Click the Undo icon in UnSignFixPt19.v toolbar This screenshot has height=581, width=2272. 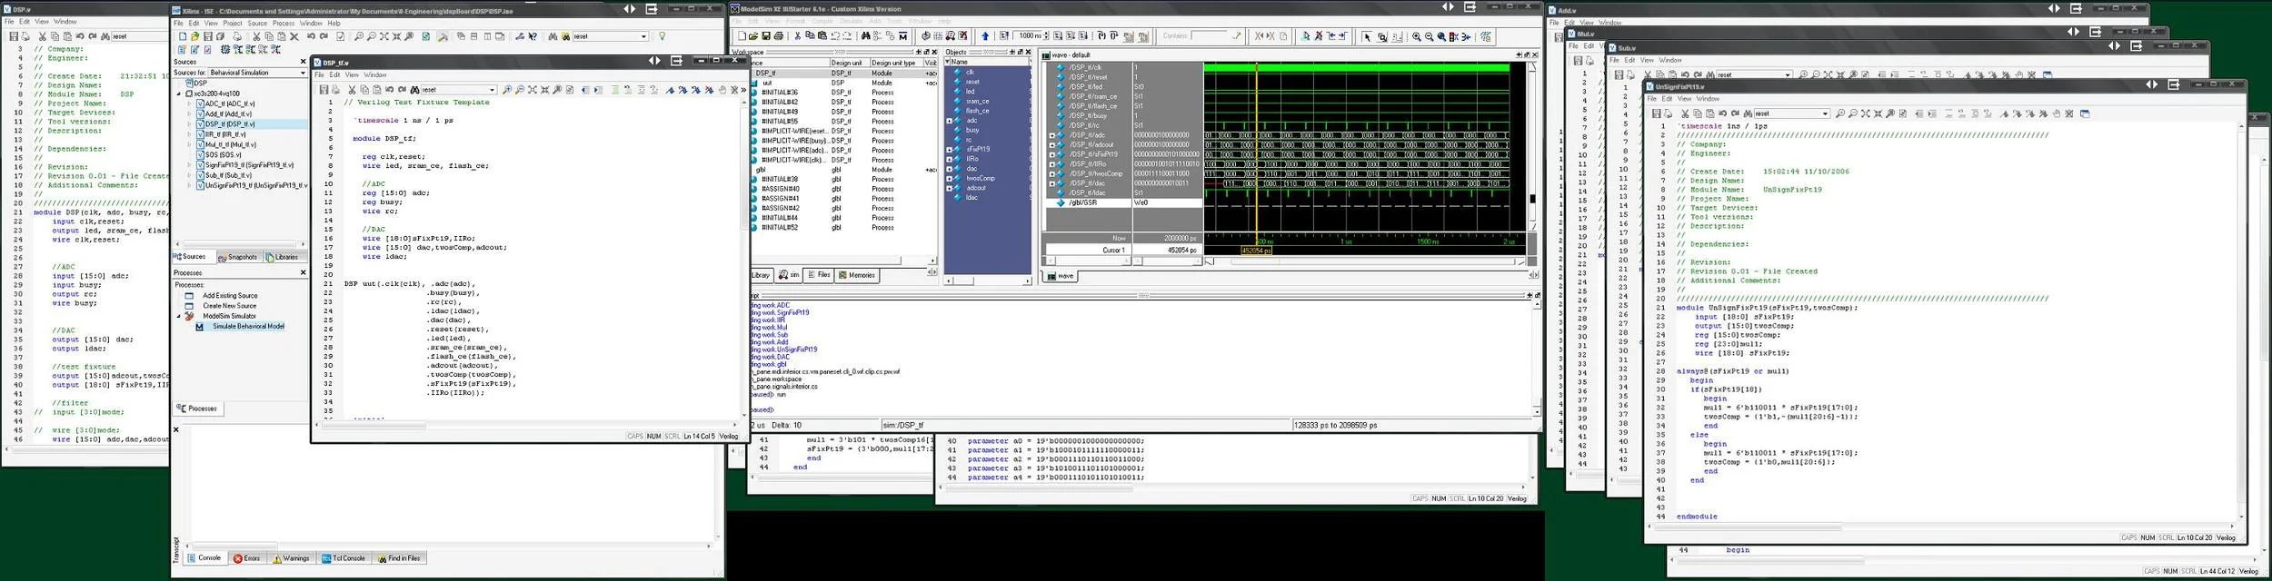pos(1723,113)
